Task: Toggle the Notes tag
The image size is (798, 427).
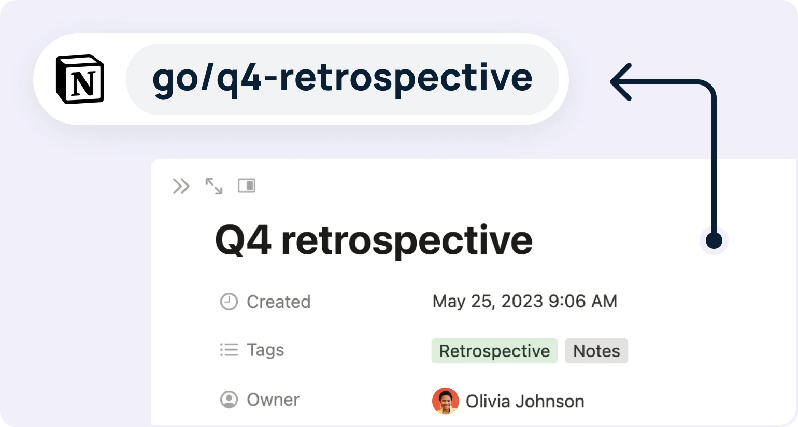Action: (596, 351)
